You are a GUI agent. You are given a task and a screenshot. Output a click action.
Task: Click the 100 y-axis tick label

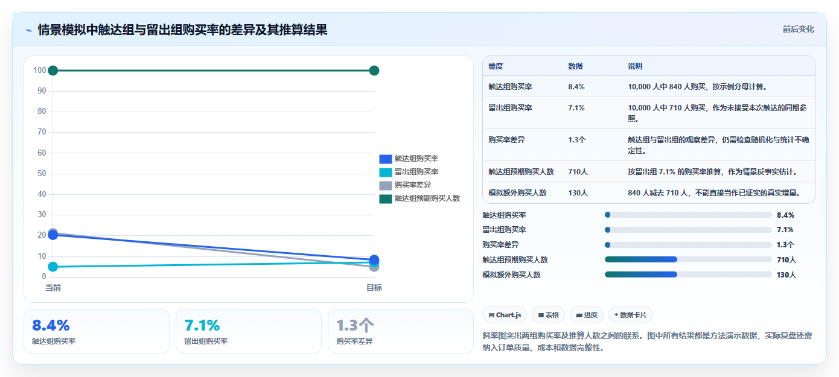click(40, 71)
